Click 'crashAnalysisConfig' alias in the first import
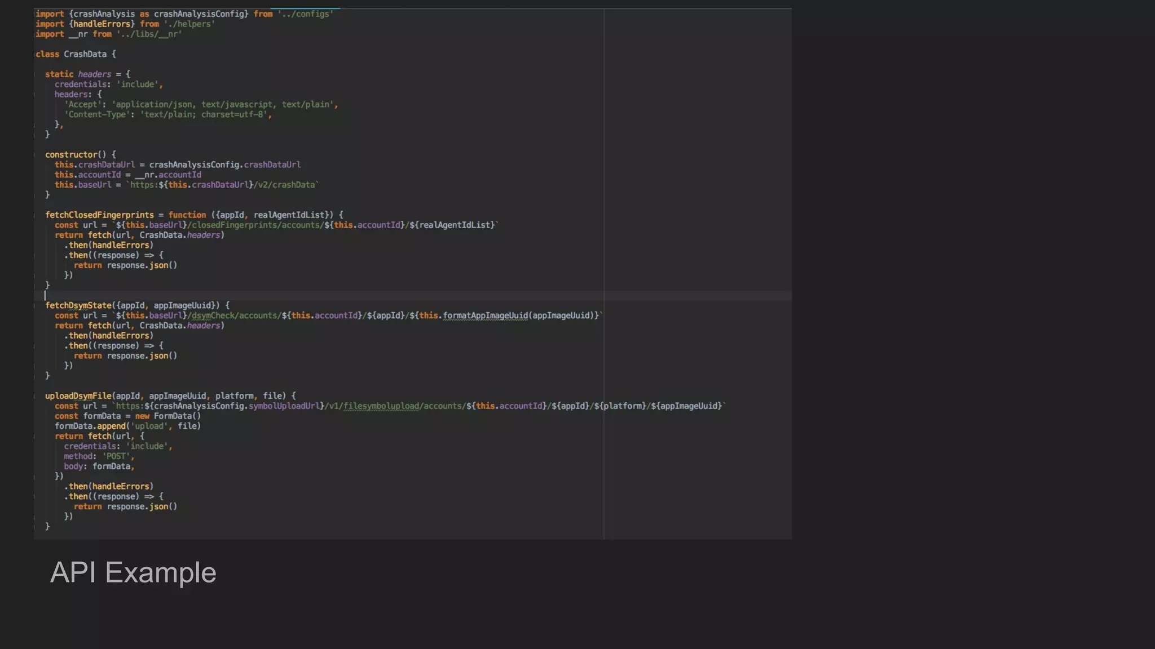 click(199, 14)
